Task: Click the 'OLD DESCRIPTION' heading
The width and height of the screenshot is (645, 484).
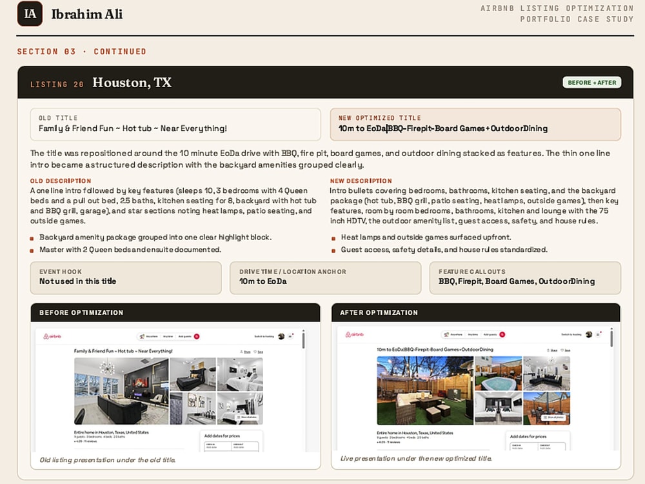Action: pos(61,181)
